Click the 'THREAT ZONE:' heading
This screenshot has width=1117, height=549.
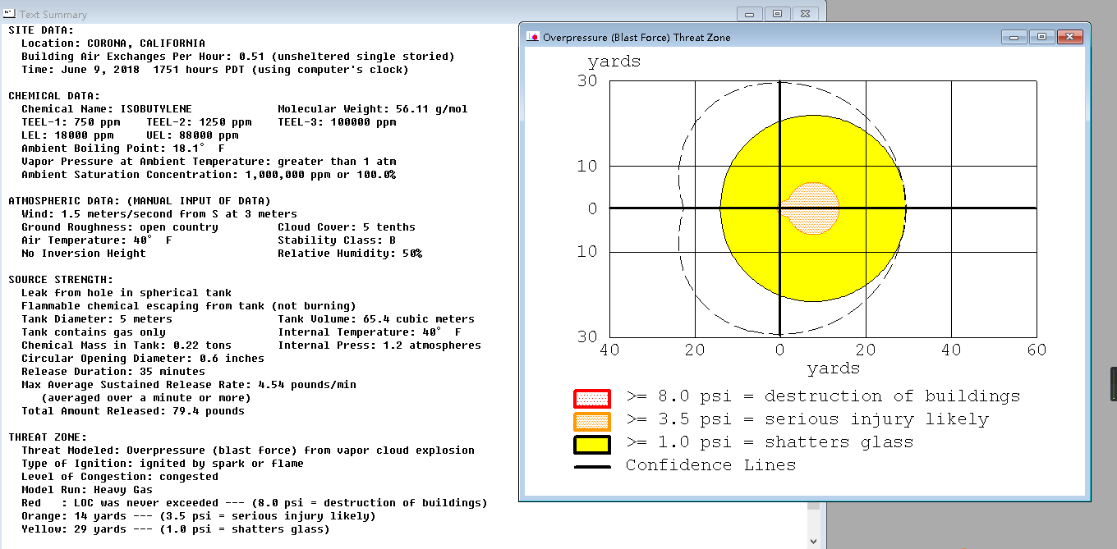tap(48, 437)
